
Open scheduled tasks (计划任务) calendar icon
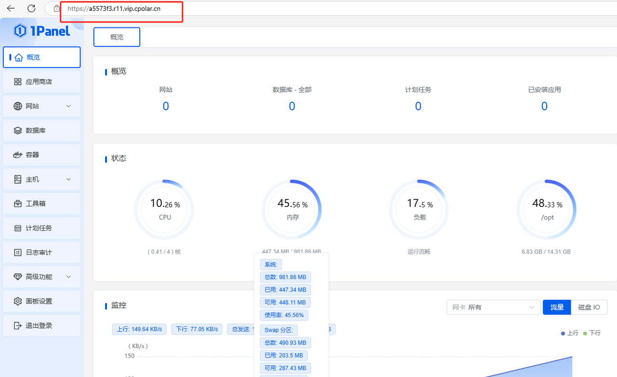point(18,228)
